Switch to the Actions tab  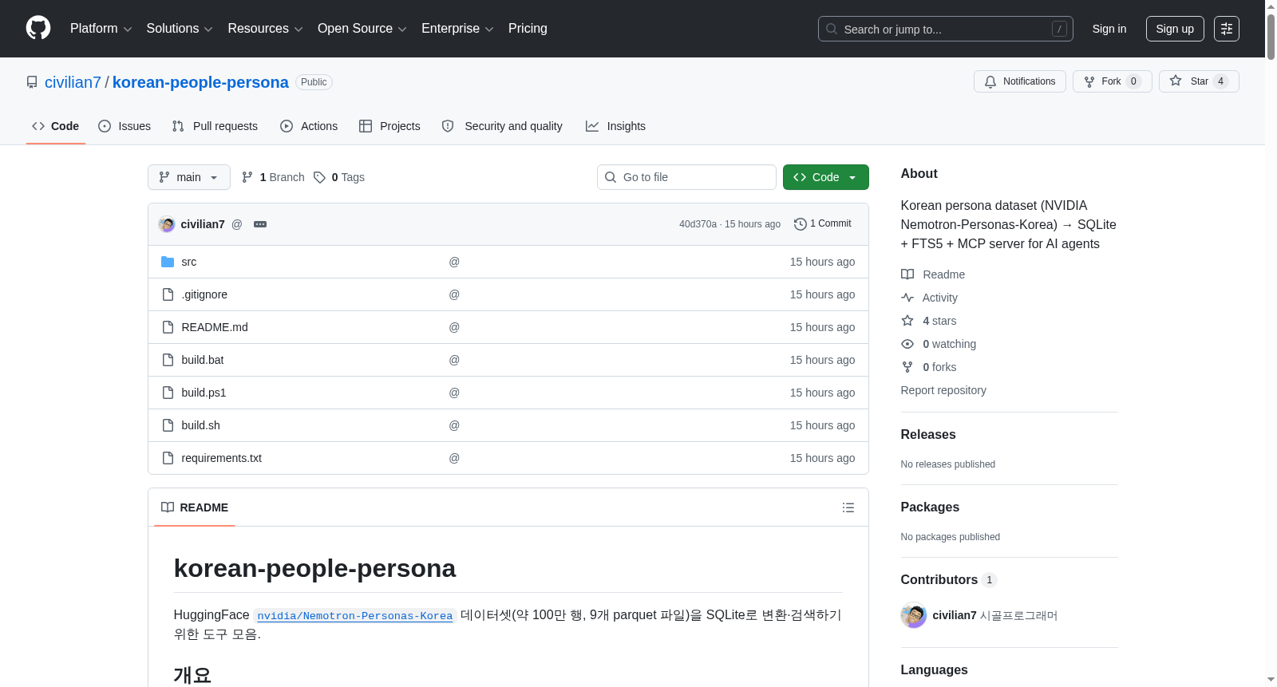309,126
